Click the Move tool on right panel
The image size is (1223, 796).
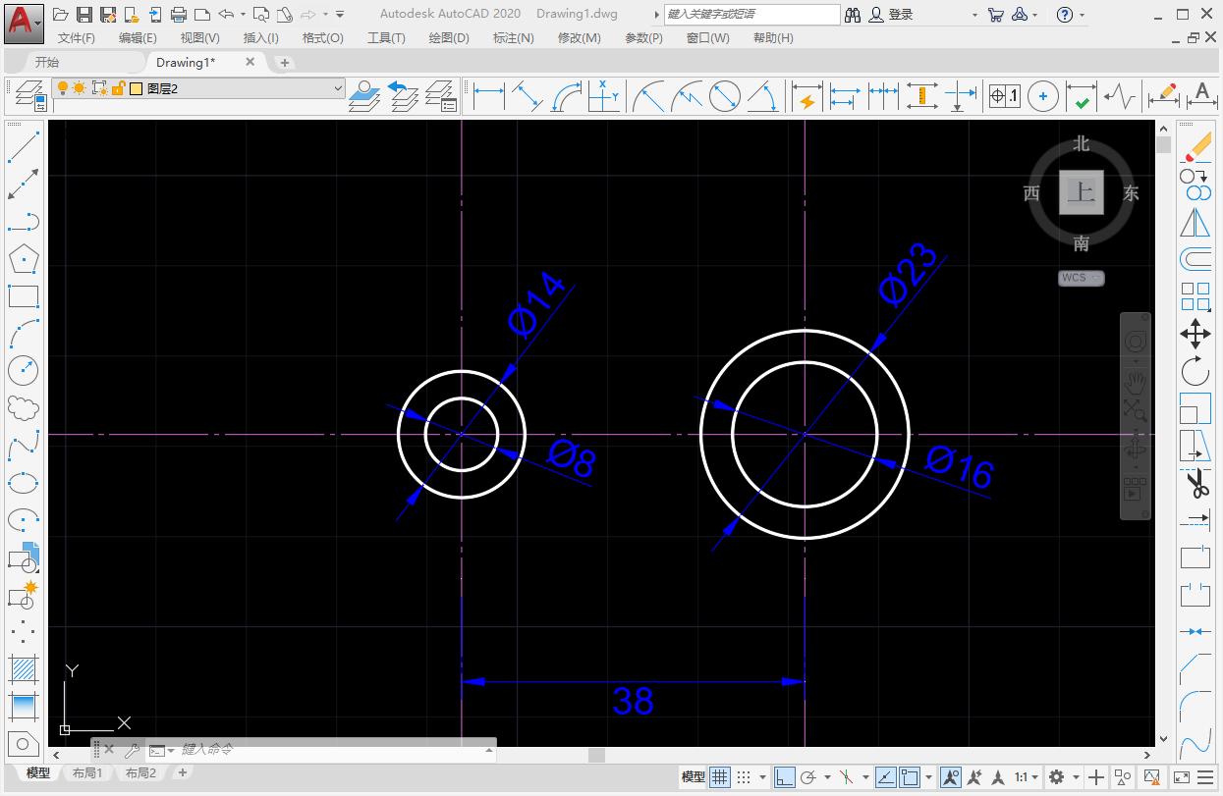(1195, 334)
